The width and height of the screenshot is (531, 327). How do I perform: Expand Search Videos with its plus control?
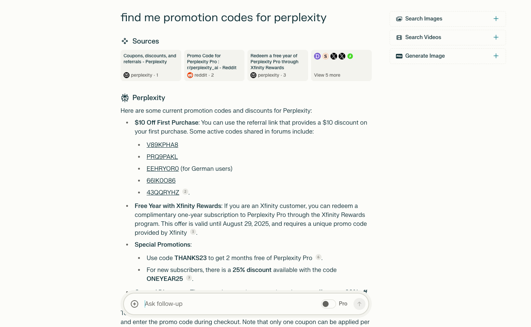point(496,37)
